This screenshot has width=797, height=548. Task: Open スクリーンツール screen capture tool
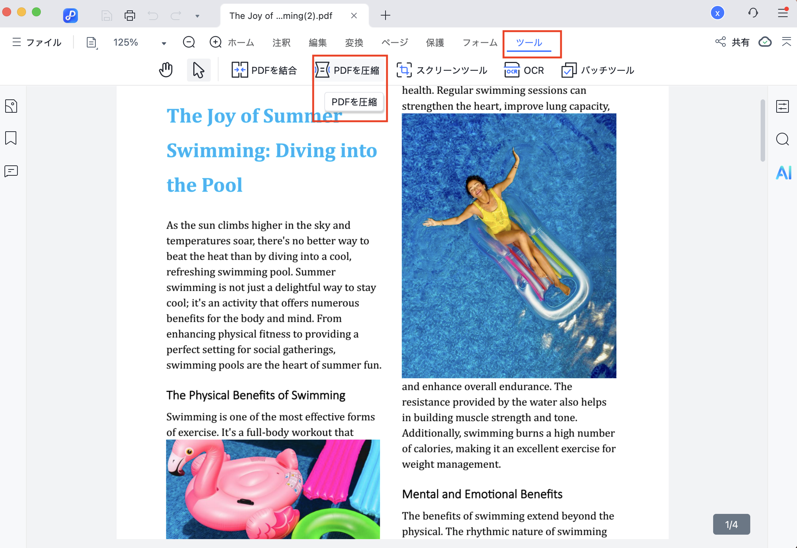click(x=442, y=70)
